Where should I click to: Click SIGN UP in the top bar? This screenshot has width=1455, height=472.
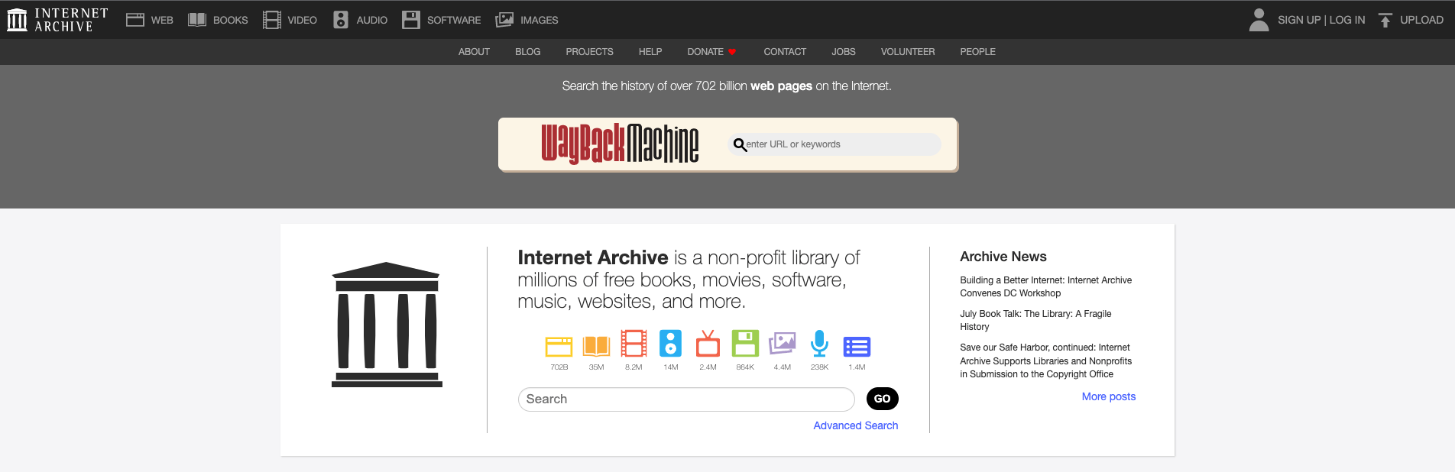[1299, 20]
